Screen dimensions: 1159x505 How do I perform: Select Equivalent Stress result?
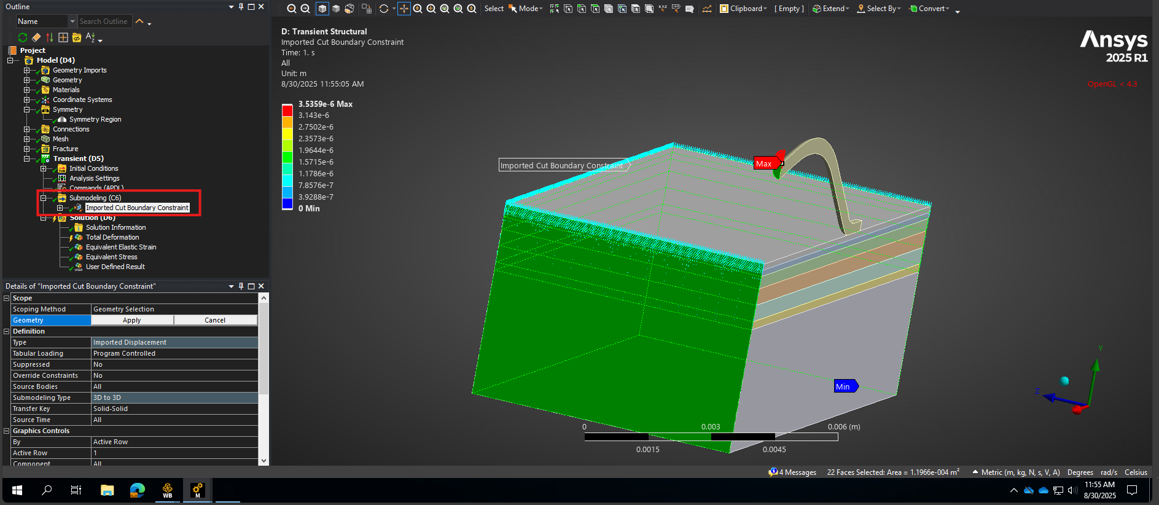112,257
